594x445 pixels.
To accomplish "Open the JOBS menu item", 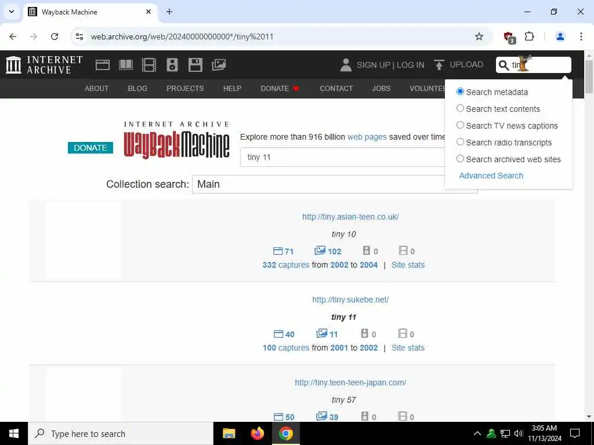I will coord(381,89).
